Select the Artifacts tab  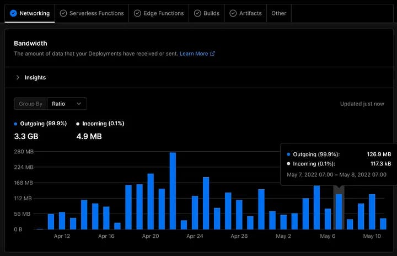tap(245, 13)
